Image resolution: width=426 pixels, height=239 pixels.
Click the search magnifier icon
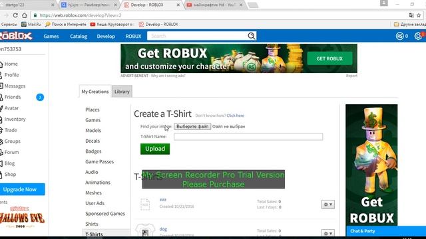252,36
